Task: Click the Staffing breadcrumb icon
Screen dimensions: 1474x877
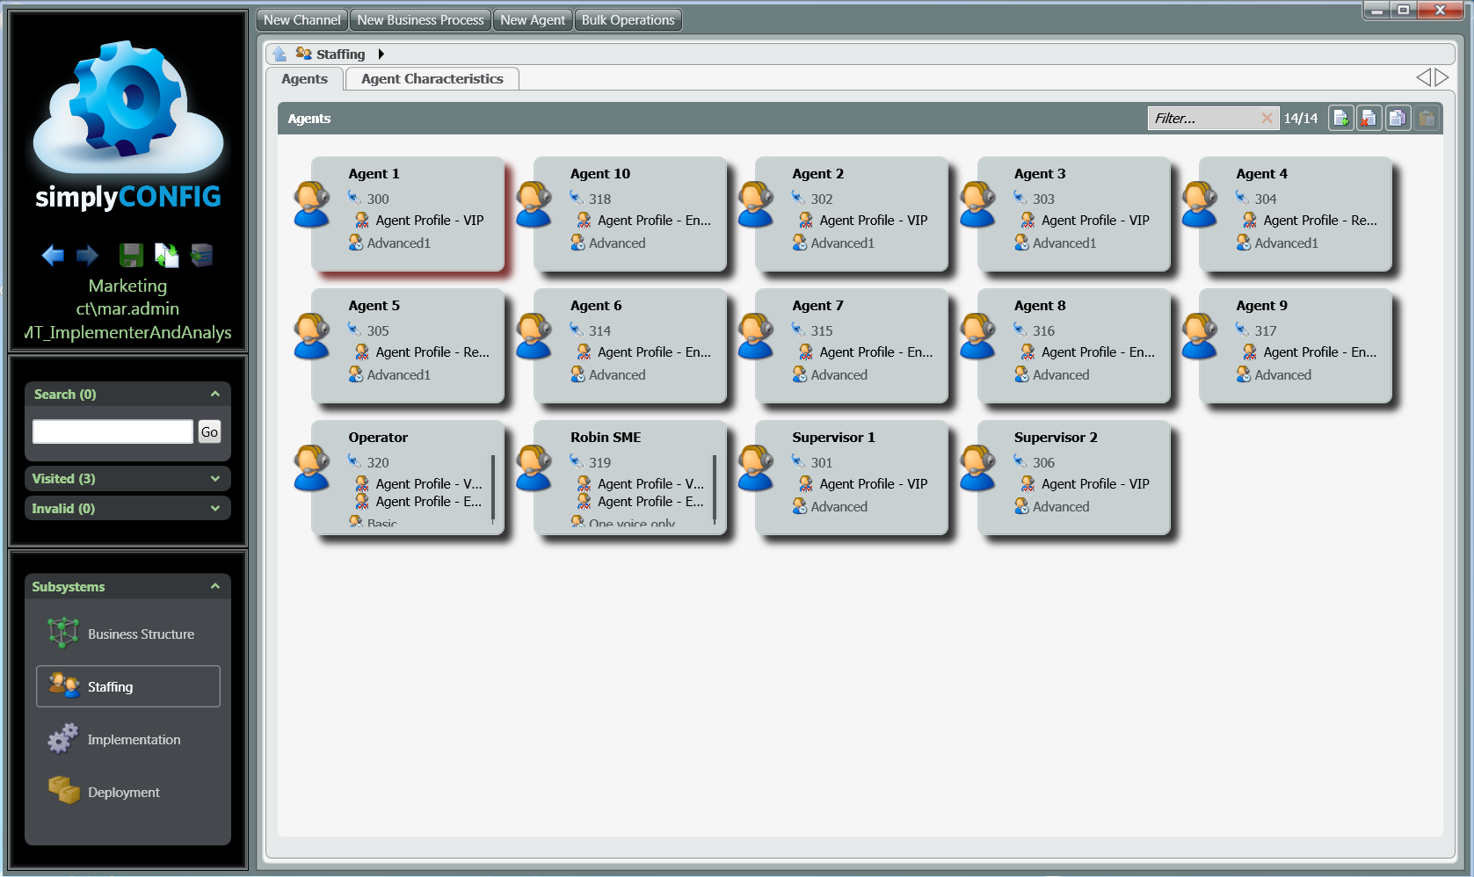Action: tap(304, 54)
